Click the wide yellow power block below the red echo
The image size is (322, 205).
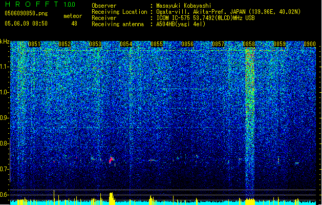(112, 198)
